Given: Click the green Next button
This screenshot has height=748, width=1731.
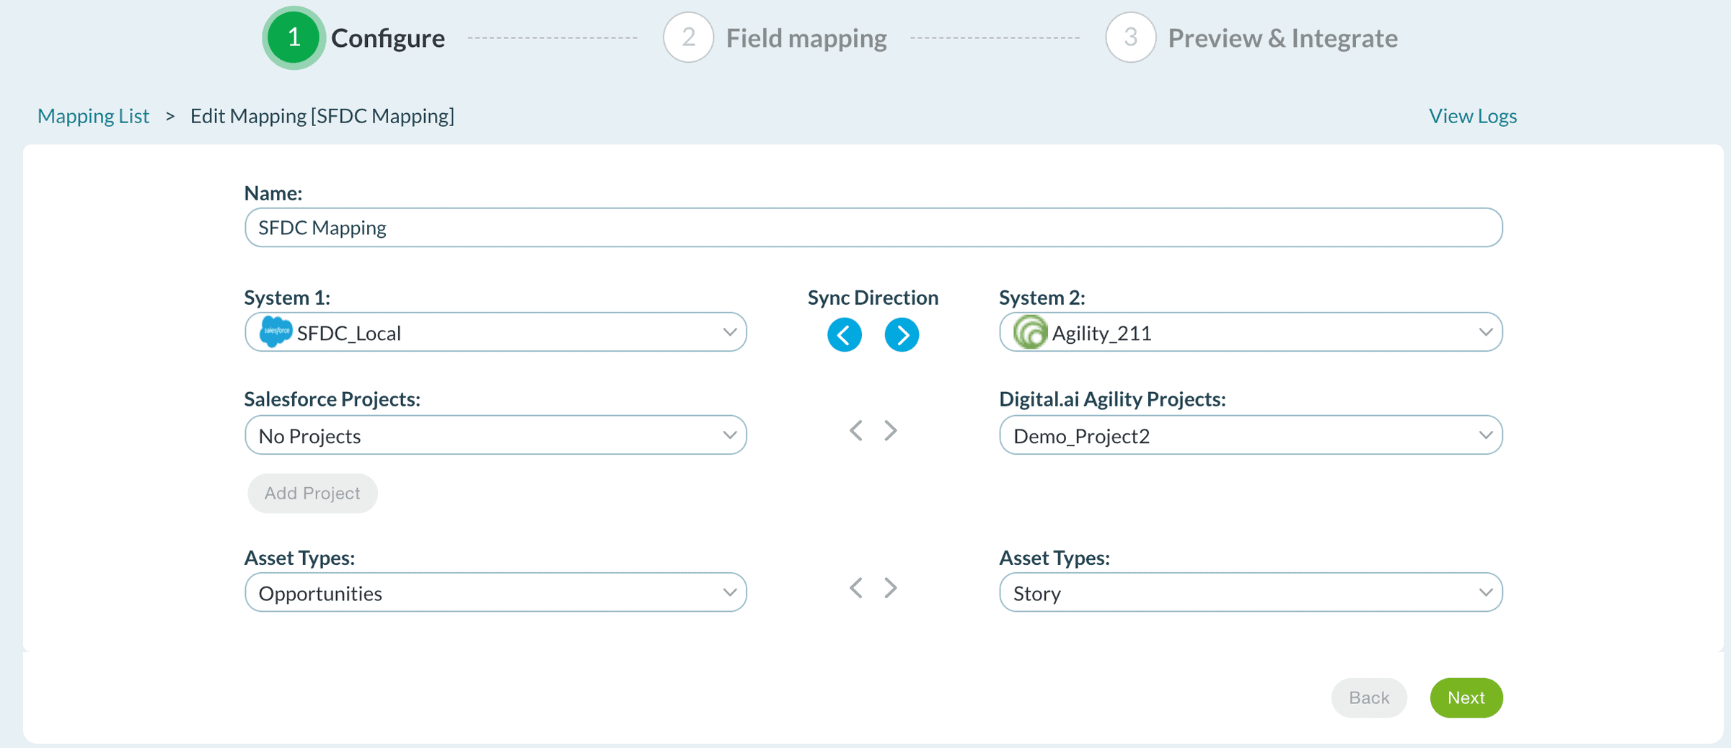Looking at the screenshot, I should [1466, 698].
